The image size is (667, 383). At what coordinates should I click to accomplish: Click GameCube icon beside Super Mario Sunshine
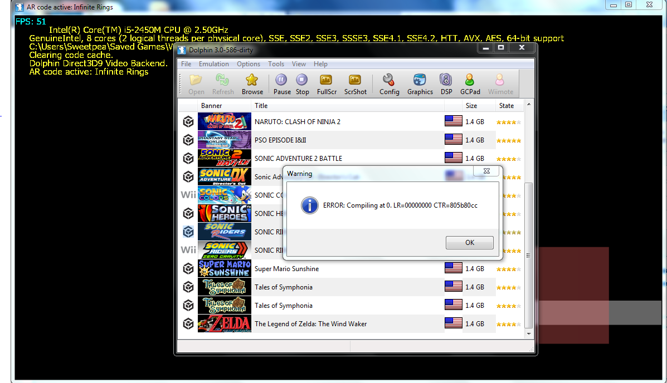click(188, 268)
